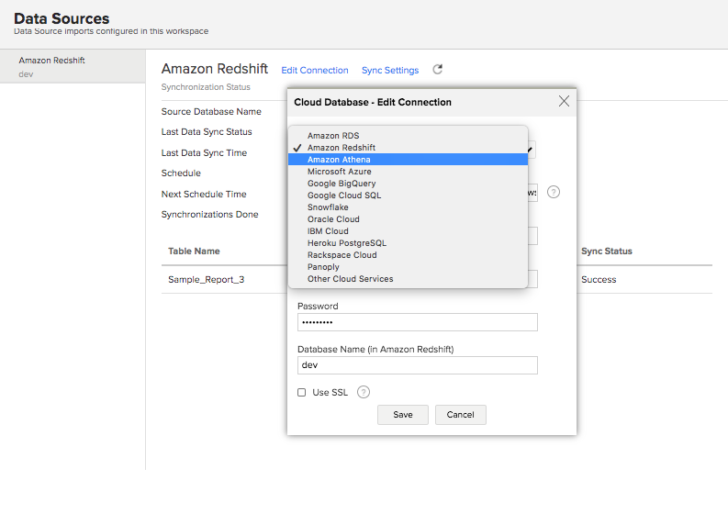Choose Amazon Redshift in the dropdown list
This screenshot has height=514, width=728.
click(x=409, y=148)
